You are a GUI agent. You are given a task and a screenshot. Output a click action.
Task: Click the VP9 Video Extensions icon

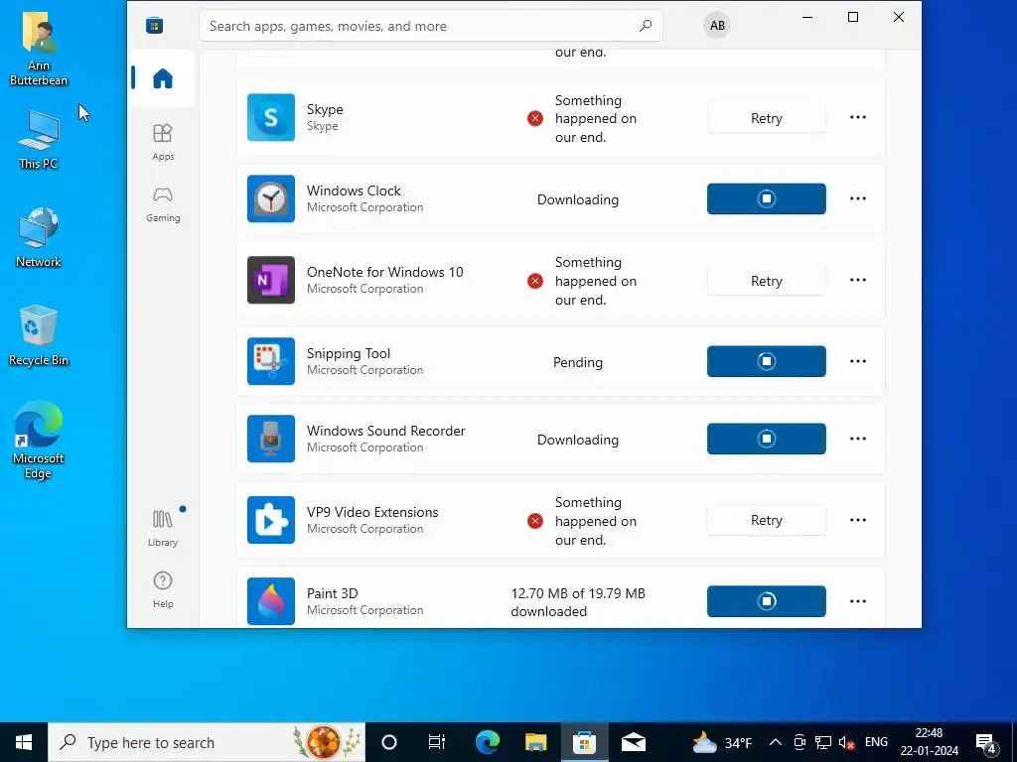click(271, 520)
